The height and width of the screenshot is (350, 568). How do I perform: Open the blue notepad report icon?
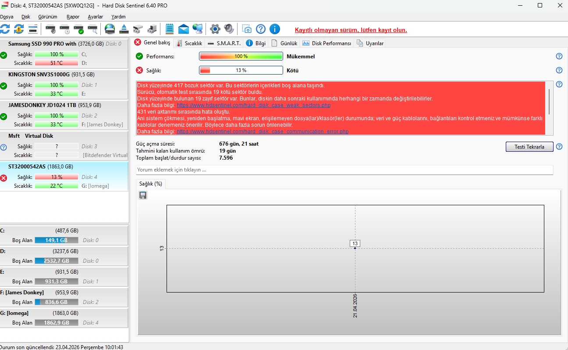pos(170,29)
